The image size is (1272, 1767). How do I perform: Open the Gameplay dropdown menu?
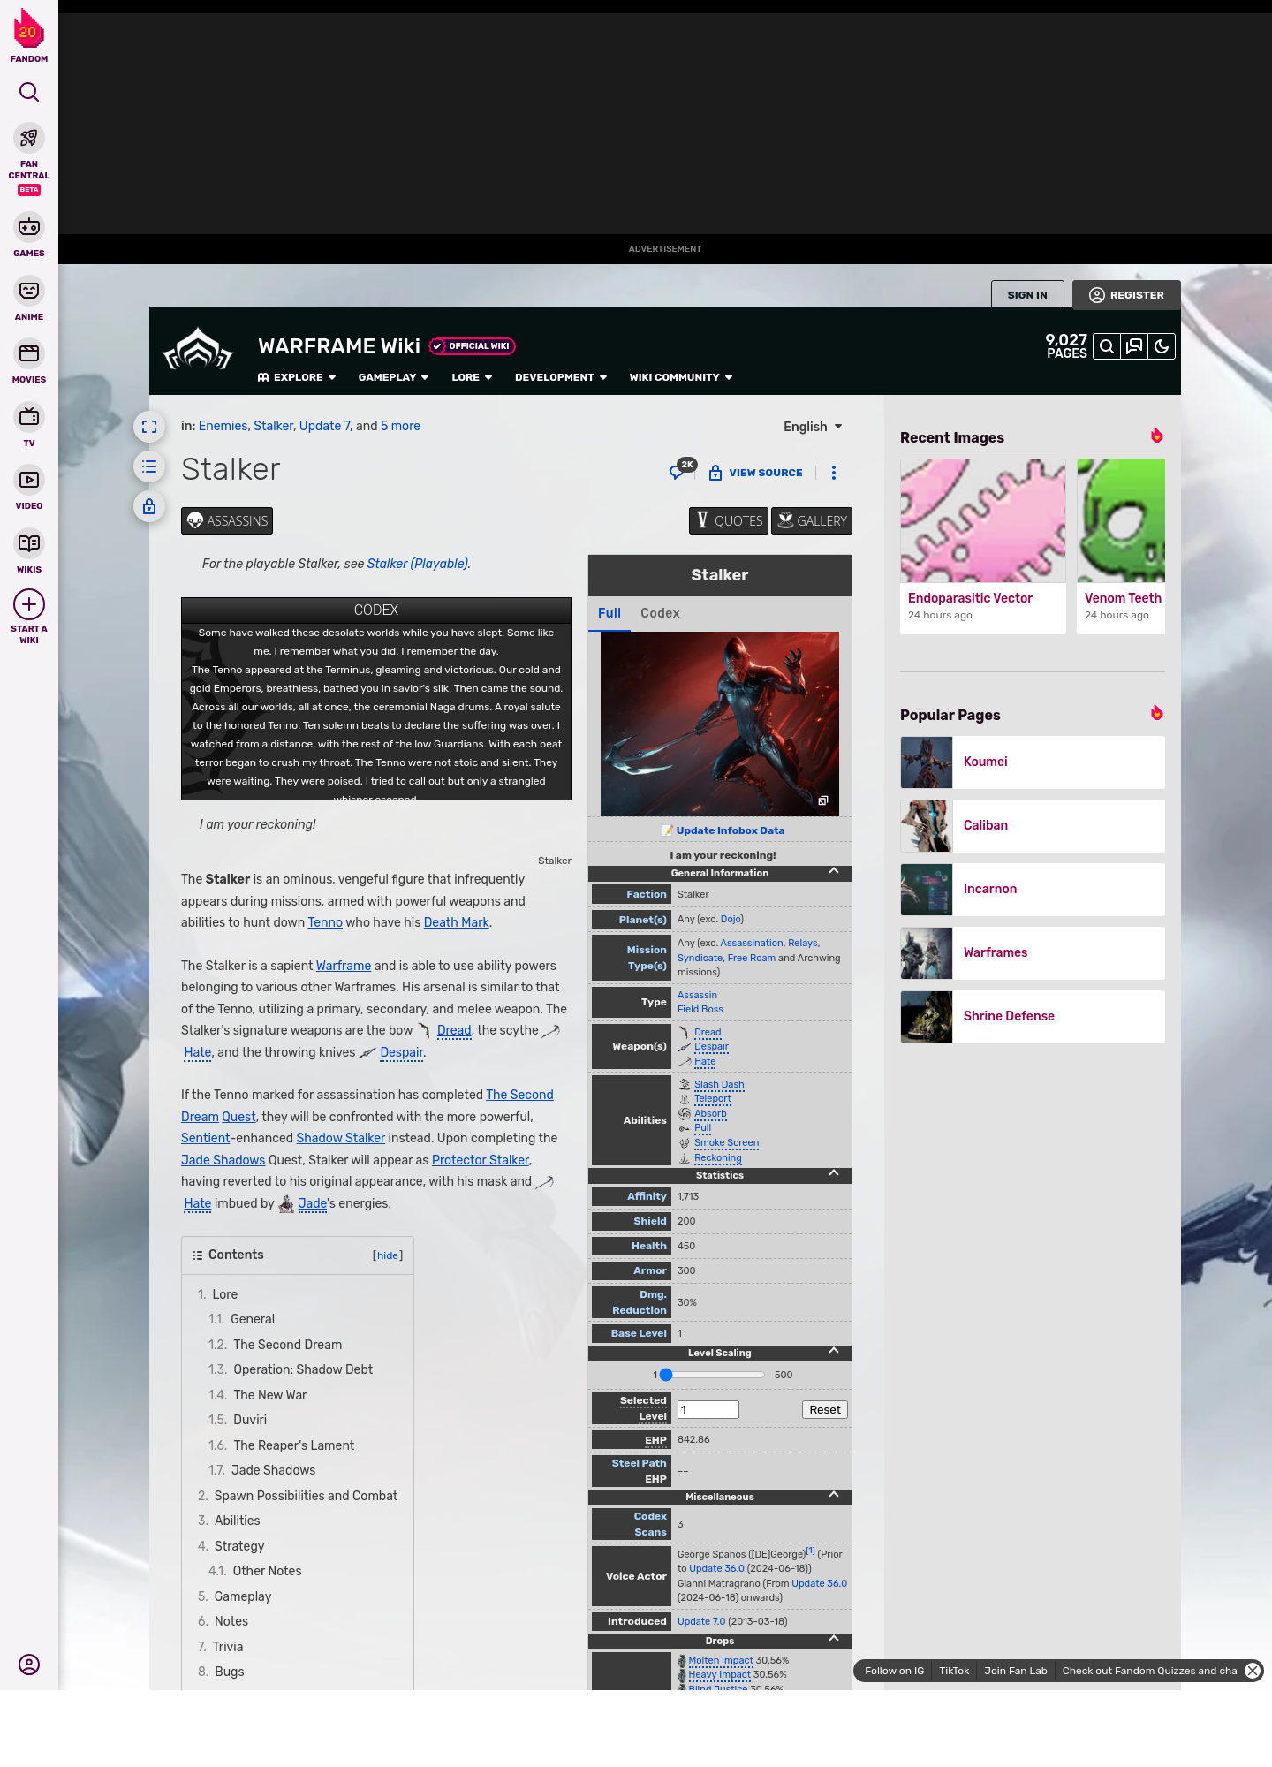393,377
